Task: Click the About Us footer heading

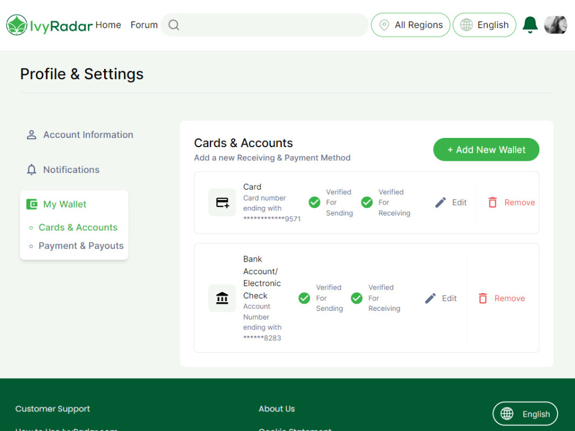Action: tap(277, 409)
